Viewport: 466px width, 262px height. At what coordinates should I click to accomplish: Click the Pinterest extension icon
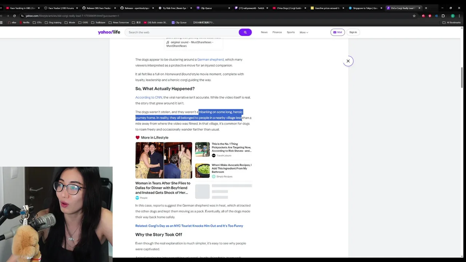click(x=430, y=16)
